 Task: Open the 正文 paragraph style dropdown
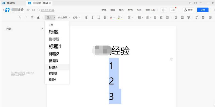(50, 18)
